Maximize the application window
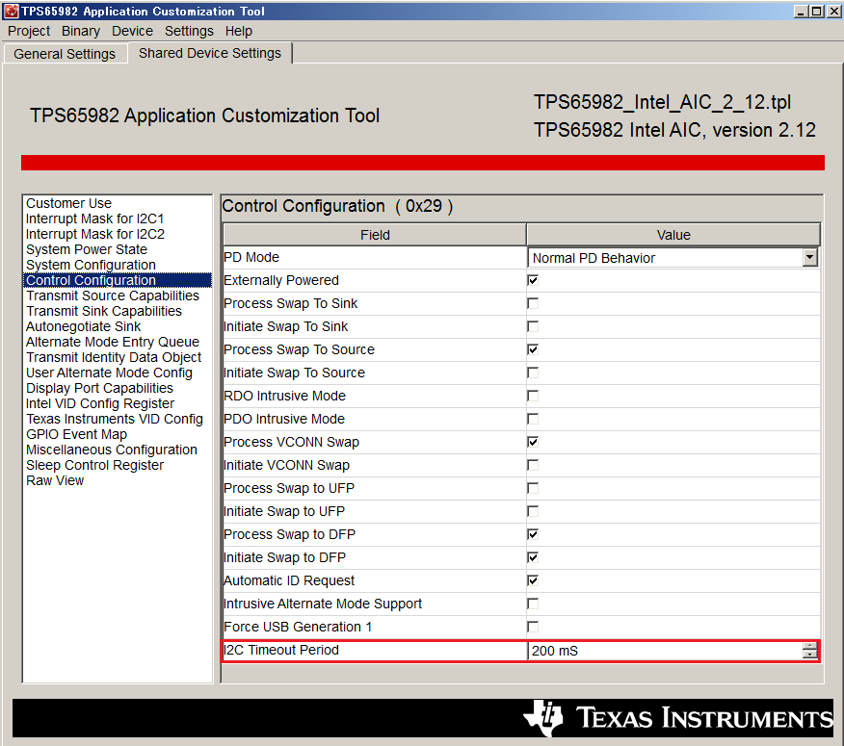The height and width of the screenshot is (746, 844). pyautogui.click(x=817, y=11)
